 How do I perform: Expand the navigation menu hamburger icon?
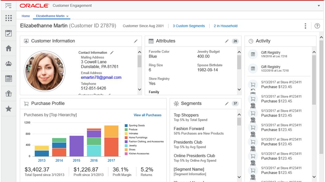[x=8, y=6]
